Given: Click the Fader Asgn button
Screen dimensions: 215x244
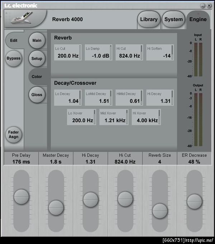Looking at the screenshot, I should click(13, 135).
